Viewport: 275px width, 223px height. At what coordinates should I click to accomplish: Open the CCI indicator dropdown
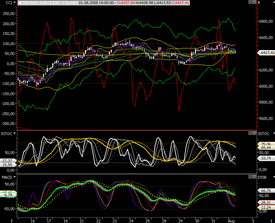[x=15, y=2]
